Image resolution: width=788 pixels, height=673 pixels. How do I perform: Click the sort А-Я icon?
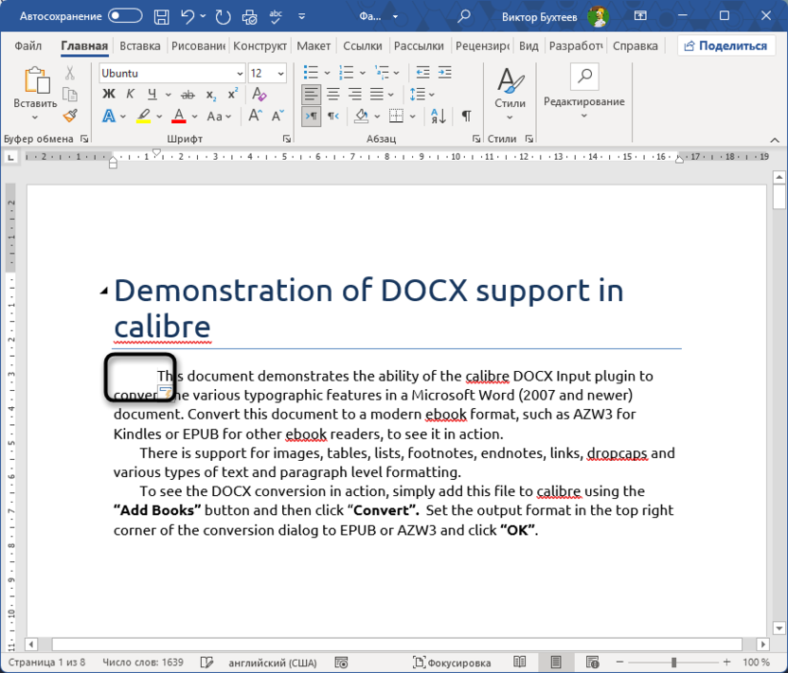[x=439, y=115]
